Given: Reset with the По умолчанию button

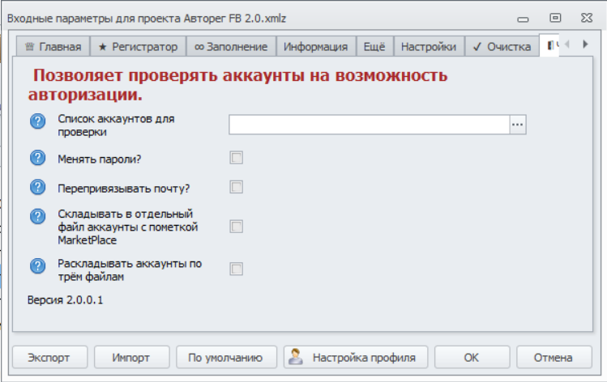Looking at the screenshot, I should tap(226, 357).
